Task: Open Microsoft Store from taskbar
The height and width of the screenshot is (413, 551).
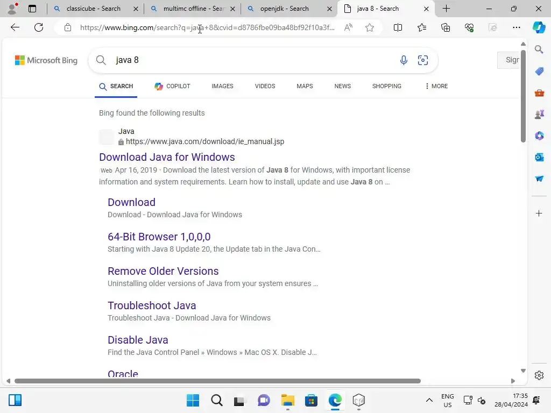Action: click(311, 400)
